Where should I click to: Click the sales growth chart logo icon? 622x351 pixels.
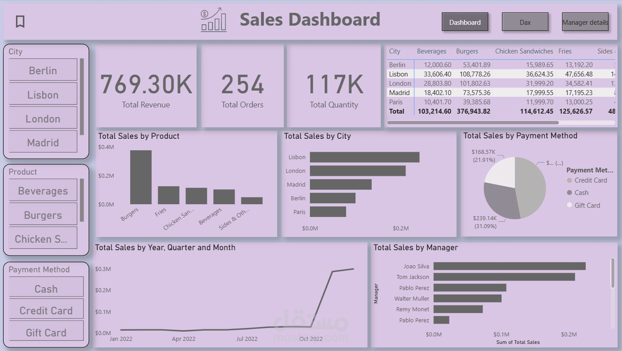click(x=213, y=20)
